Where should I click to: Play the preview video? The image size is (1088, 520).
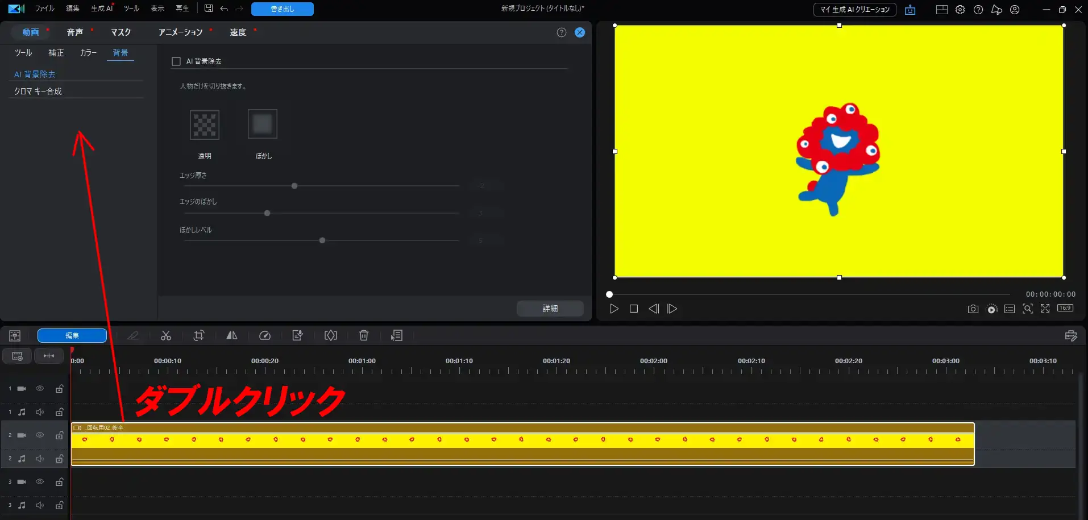pos(614,309)
